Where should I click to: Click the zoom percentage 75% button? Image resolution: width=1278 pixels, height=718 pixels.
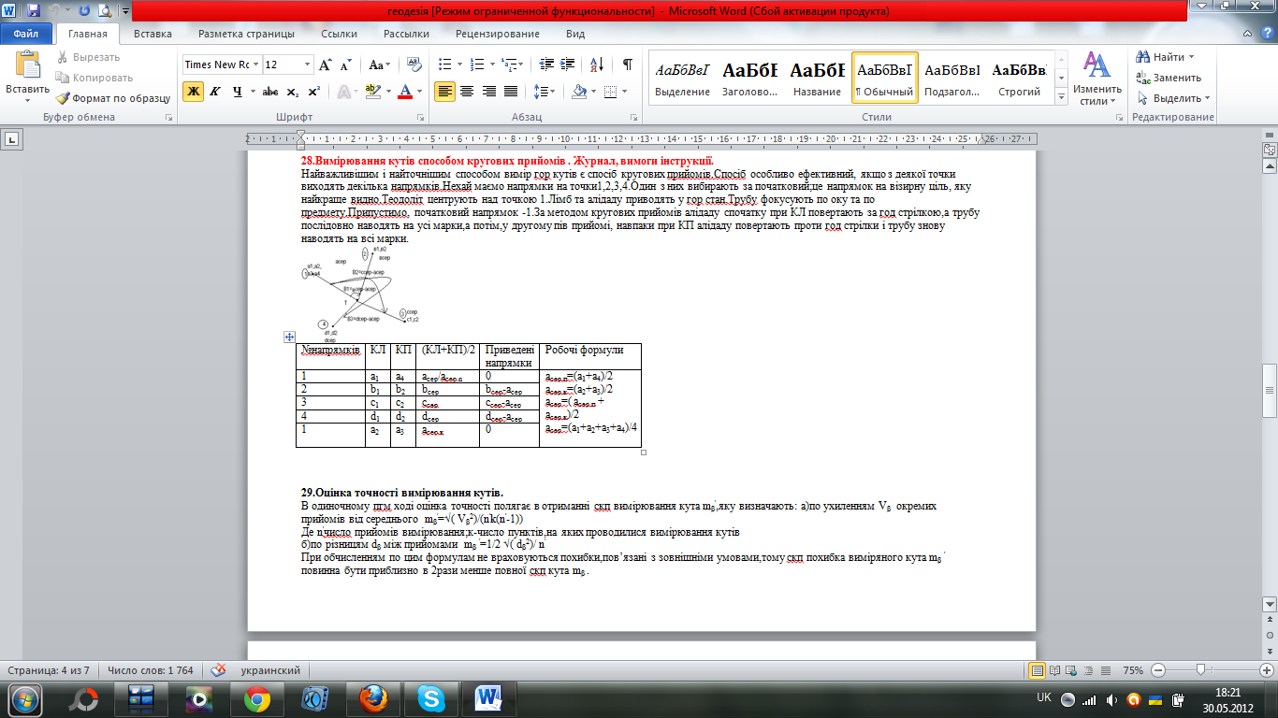click(1133, 670)
